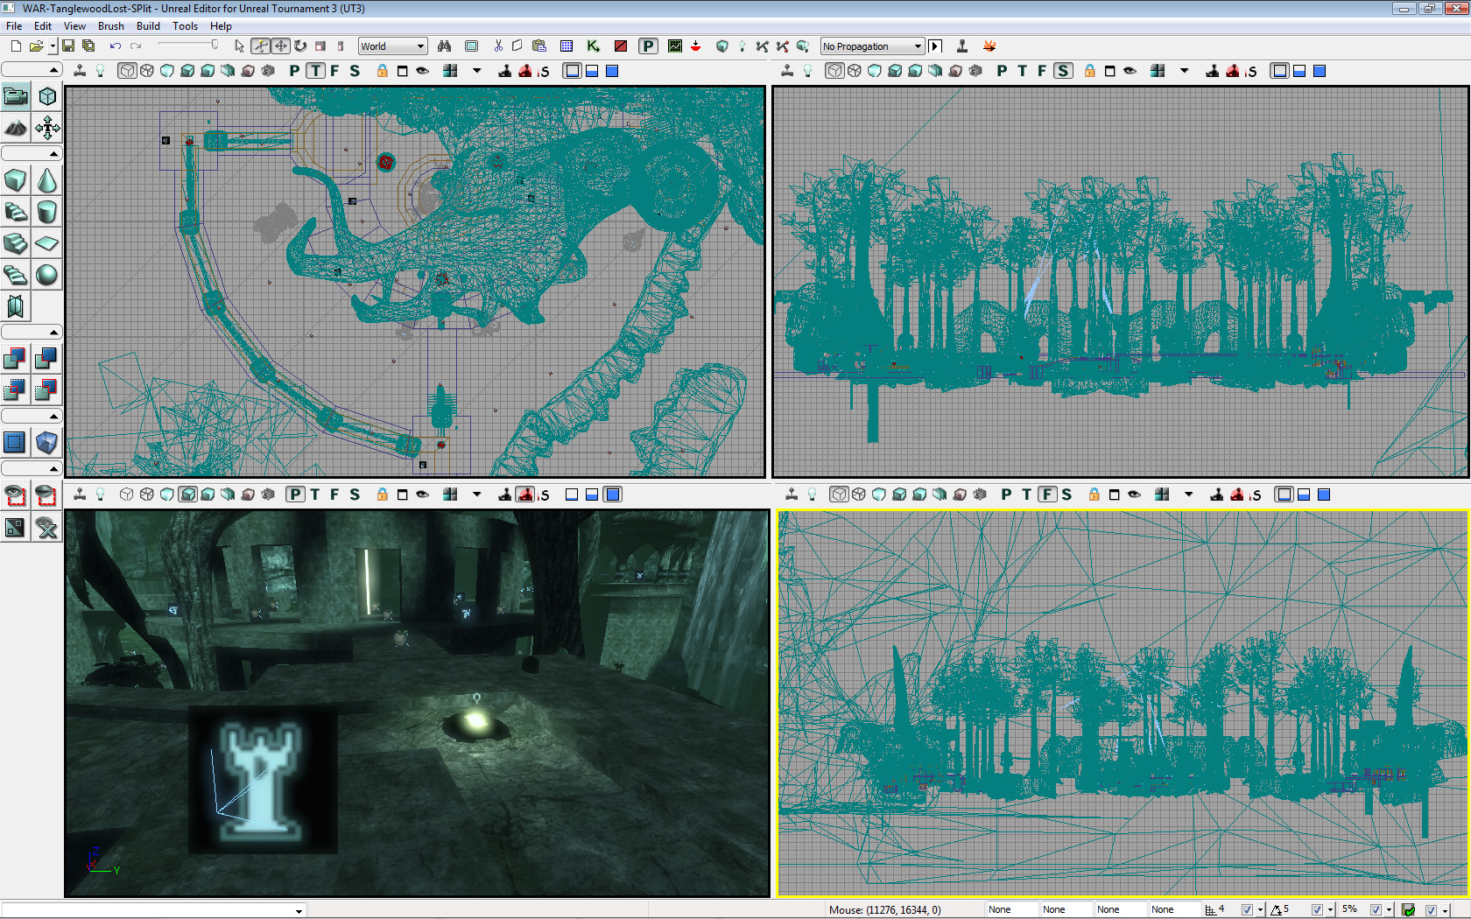Click CSG Add button

[x=16, y=358]
